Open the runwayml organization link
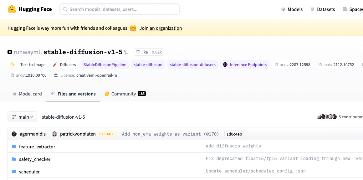363x180 pixels. pyautogui.click(x=27, y=52)
